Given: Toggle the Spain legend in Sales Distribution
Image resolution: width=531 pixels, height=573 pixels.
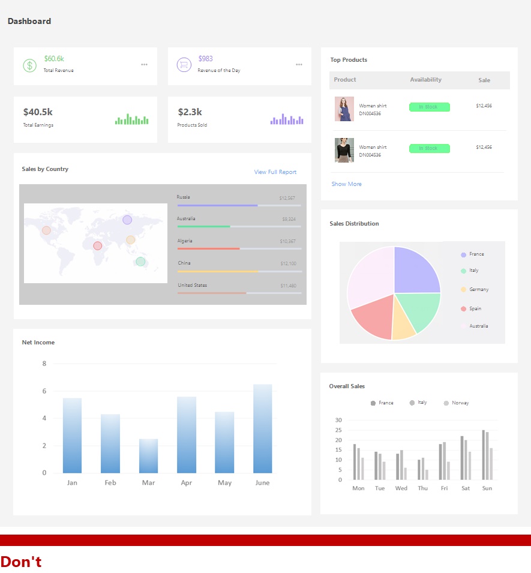Looking at the screenshot, I should click(471, 308).
